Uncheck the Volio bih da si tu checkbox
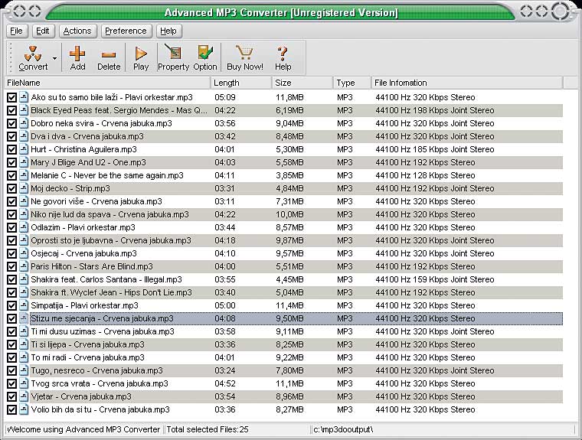Screen dimensions: 582x440 [x=11, y=409]
